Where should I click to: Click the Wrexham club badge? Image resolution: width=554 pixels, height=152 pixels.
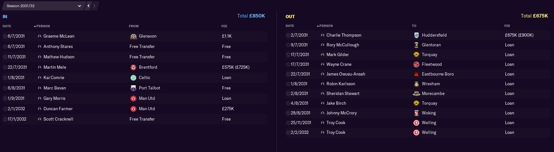point(416,84)
